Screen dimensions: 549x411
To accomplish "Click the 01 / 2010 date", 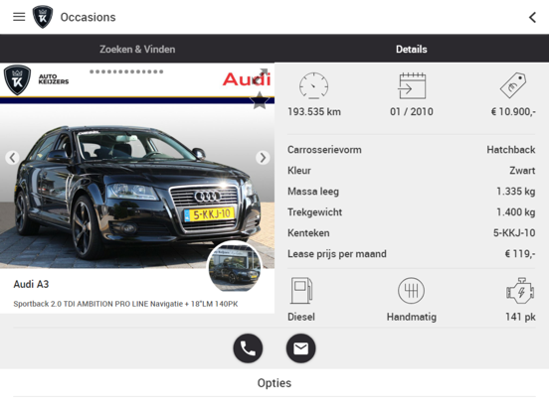I will [x=412, y=112].
